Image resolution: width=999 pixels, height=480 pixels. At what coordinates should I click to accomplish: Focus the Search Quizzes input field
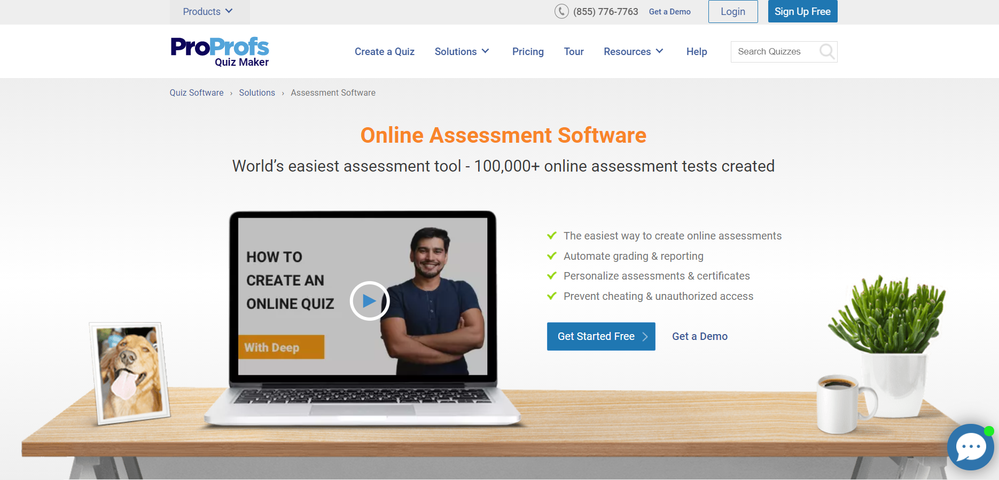[773, 52]
